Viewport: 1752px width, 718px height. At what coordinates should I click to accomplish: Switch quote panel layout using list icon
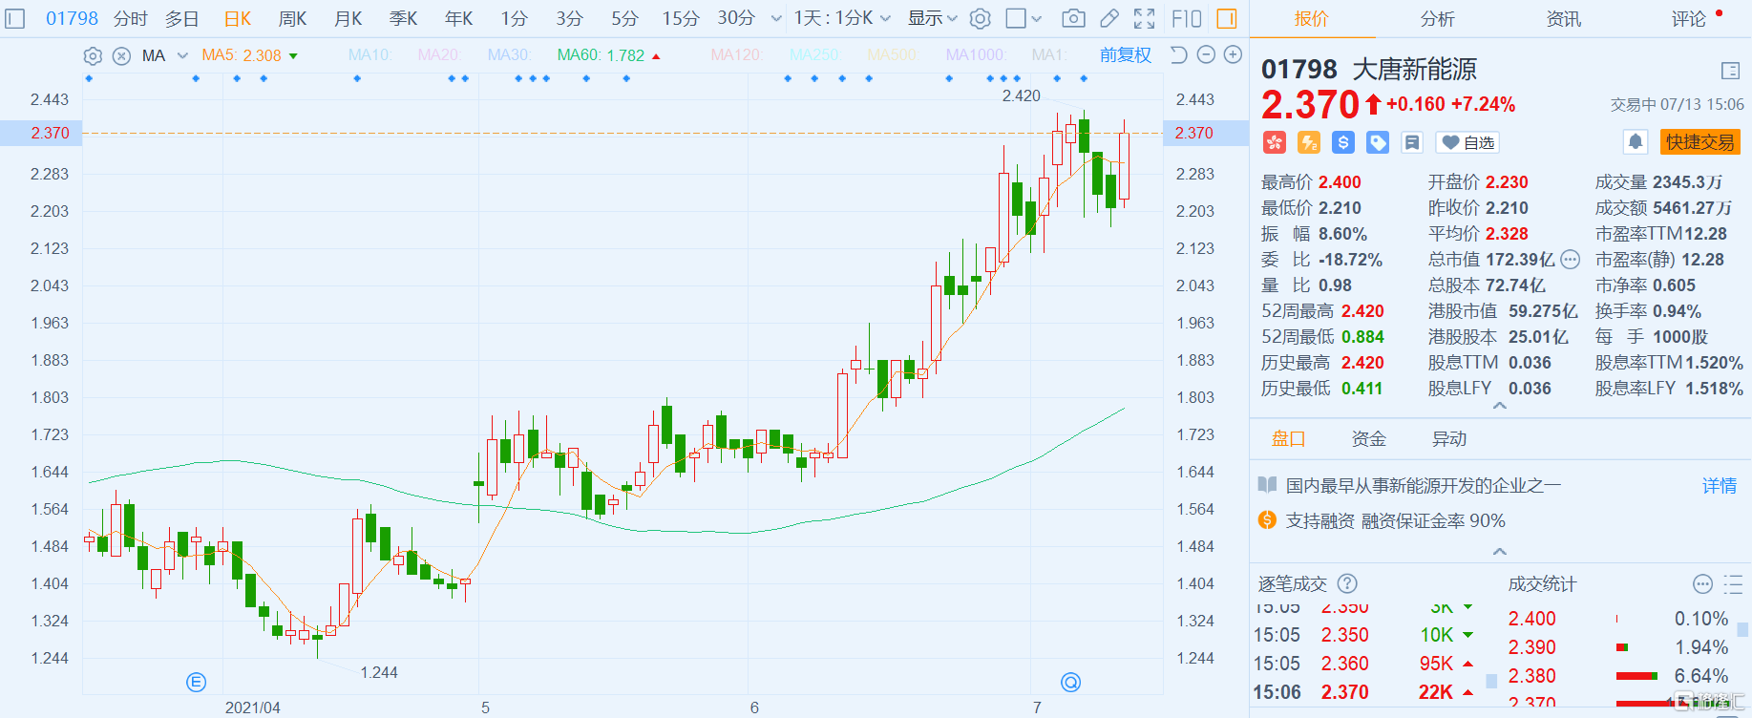click(1730, 71)
